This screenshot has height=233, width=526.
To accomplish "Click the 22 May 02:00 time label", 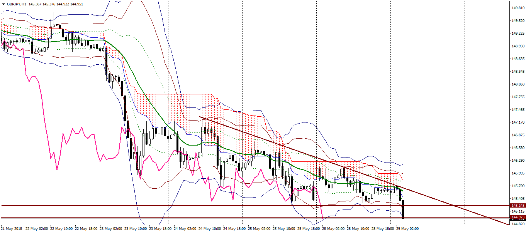I will 36,229.
